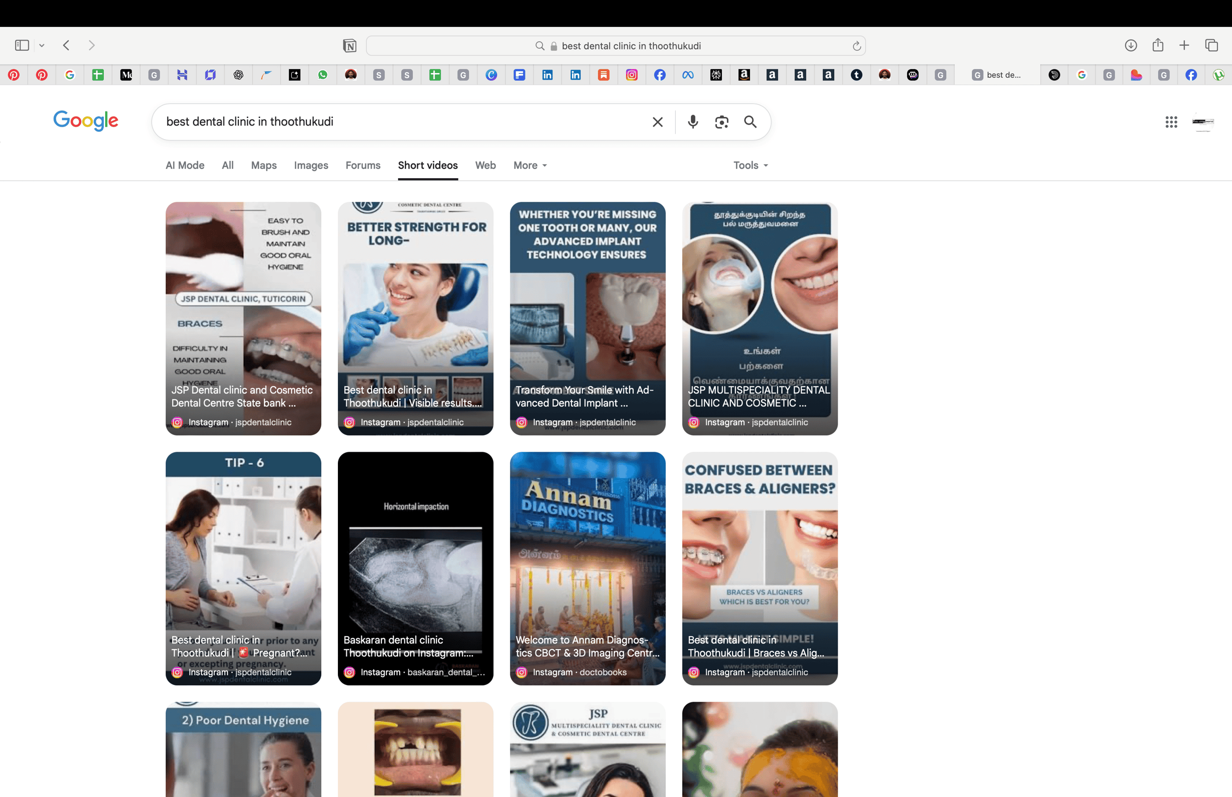Open Safari downloads from the toolbar
Image resolution: width=1232 pixels, height=797 pixels.
(x=1131, y=45)
